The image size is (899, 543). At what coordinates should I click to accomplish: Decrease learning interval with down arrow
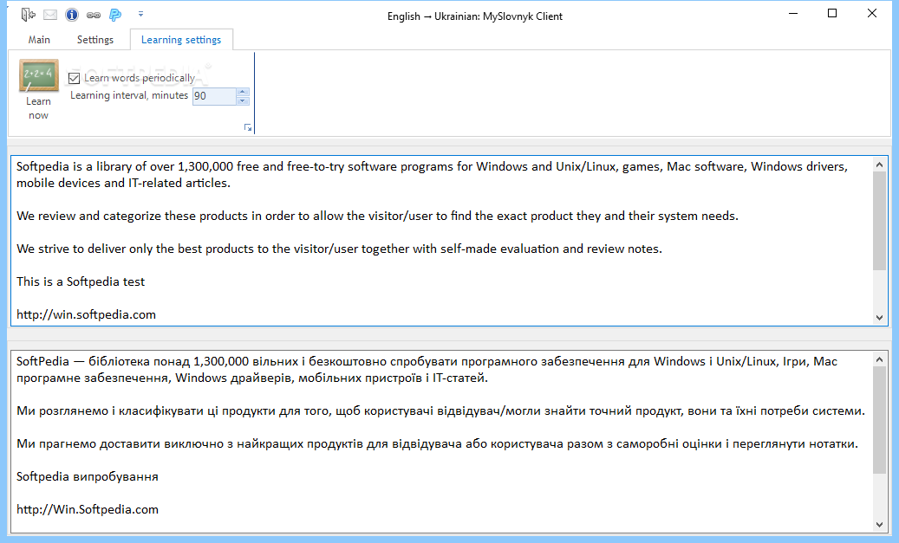click(243, 100)
